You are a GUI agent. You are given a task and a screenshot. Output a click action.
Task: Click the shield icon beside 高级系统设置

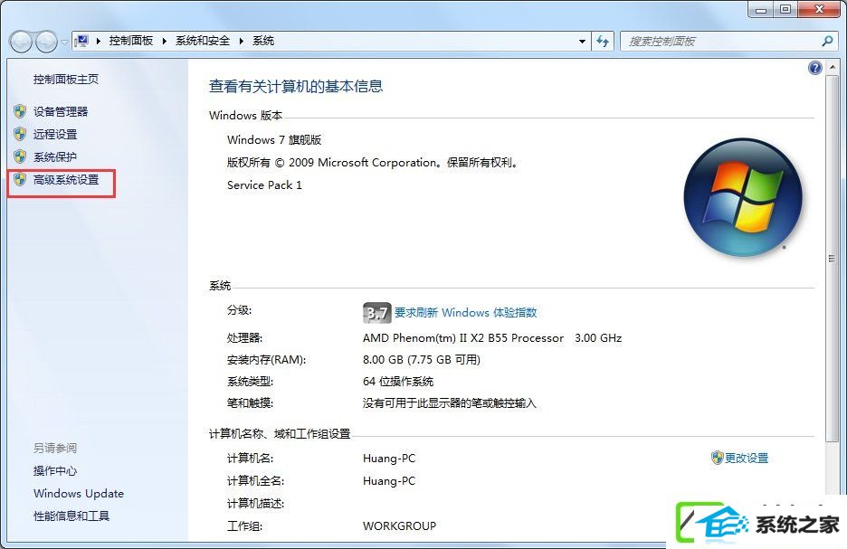tap(20, 179)
